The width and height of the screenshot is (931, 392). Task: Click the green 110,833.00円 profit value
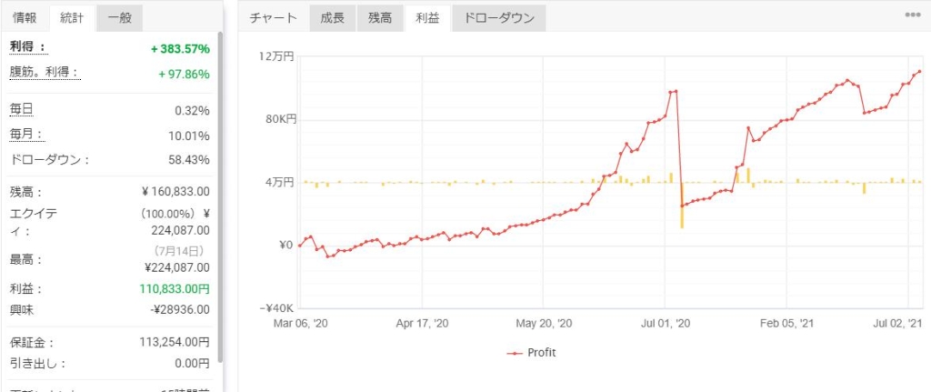click(x=175, y=288)
